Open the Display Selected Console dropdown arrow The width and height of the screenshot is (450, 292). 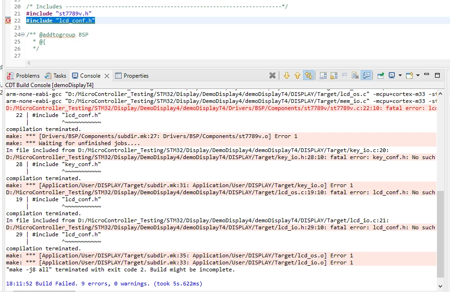[400, 75]
